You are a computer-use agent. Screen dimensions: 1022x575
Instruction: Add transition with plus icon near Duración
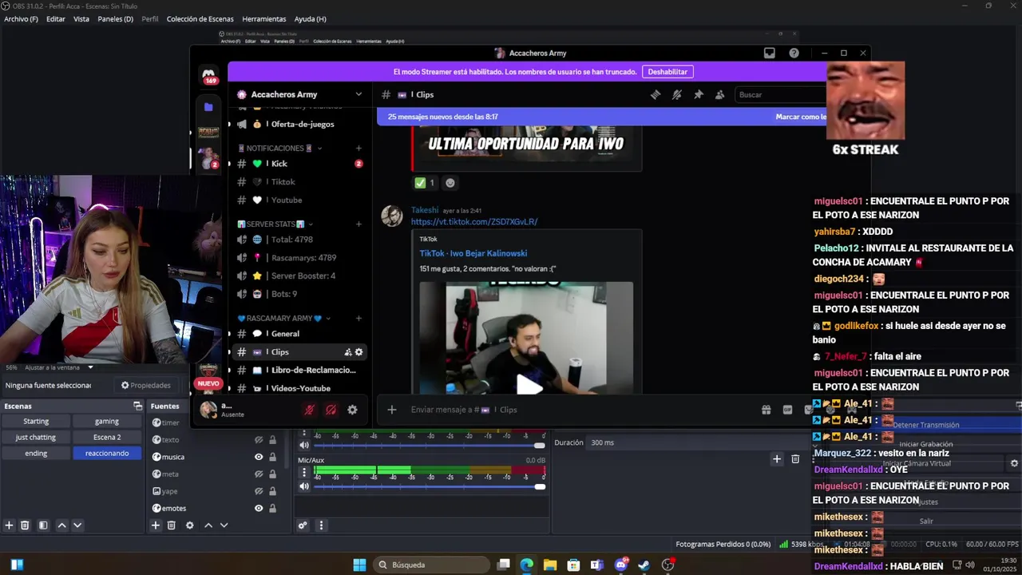[x=776, y=458]
